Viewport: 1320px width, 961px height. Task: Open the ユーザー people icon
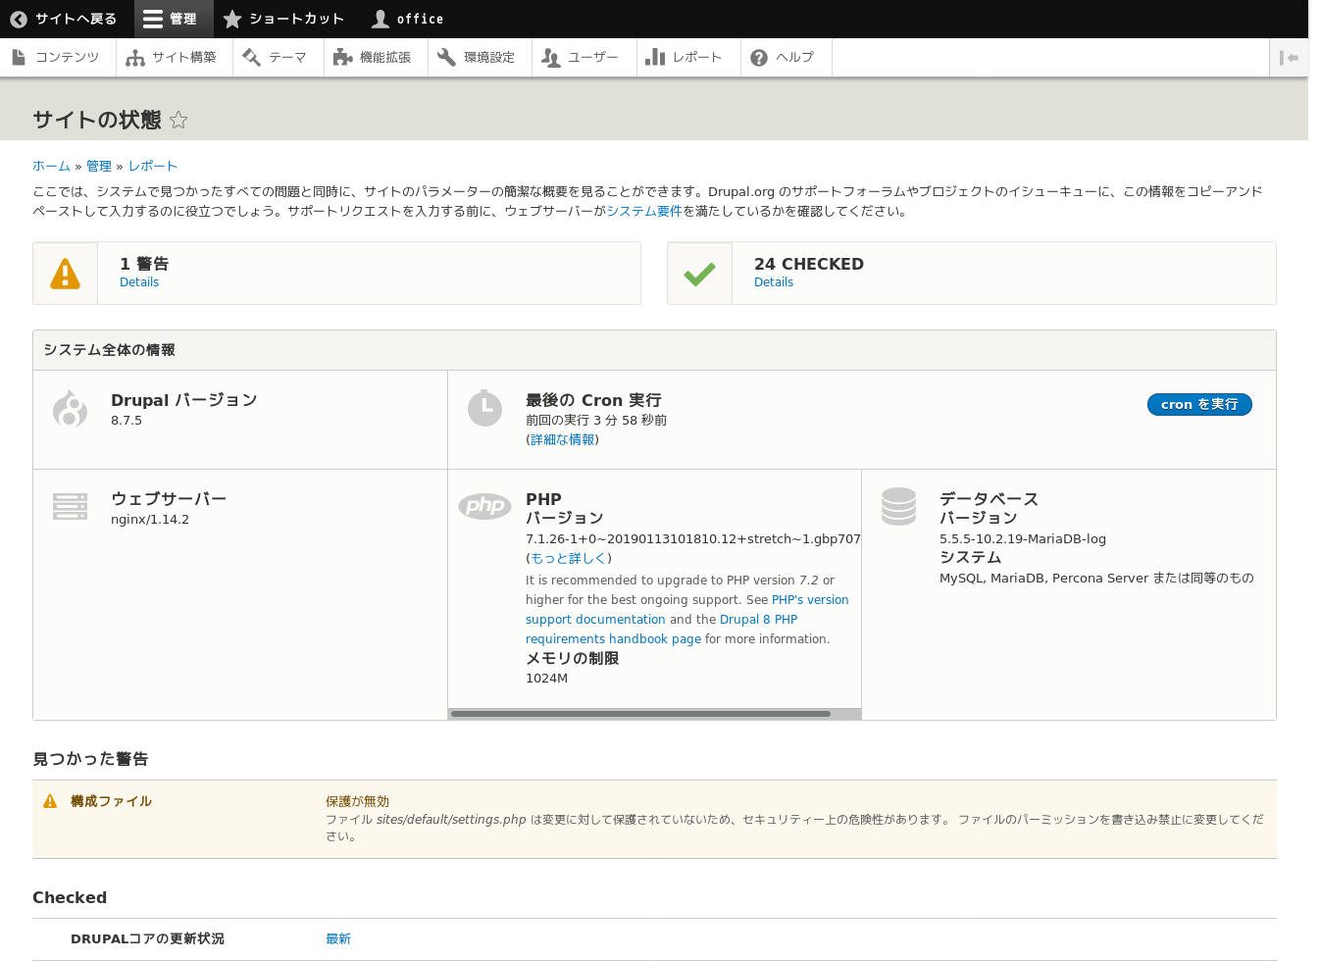pyautogui.click(x=551, y=58)
